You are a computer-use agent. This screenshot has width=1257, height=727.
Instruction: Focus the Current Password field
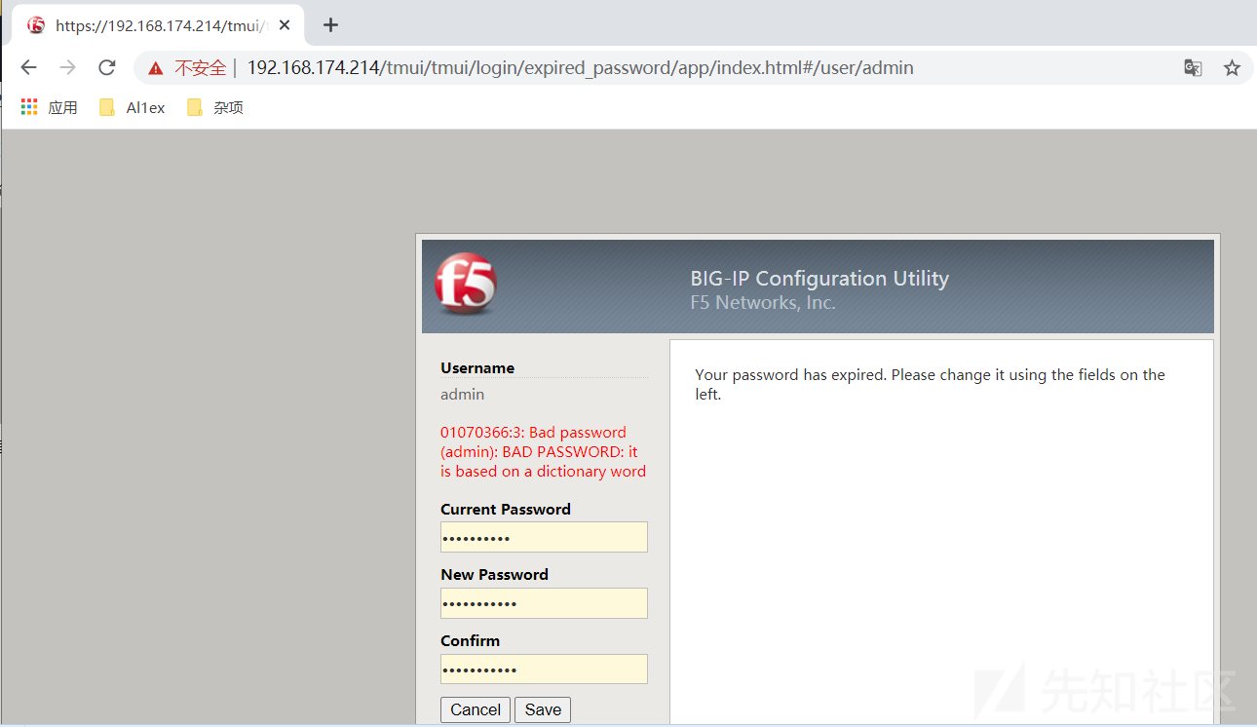(544, 537)
